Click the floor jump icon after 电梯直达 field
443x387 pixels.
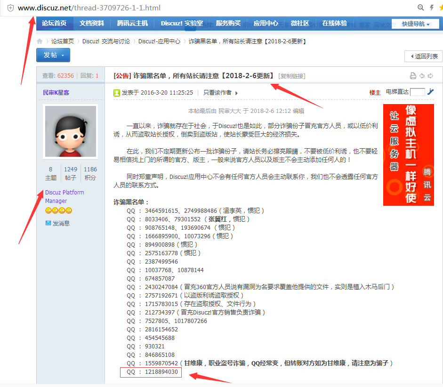coord(431,92)
